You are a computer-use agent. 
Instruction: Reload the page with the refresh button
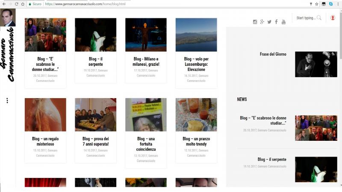click(17, 4)
